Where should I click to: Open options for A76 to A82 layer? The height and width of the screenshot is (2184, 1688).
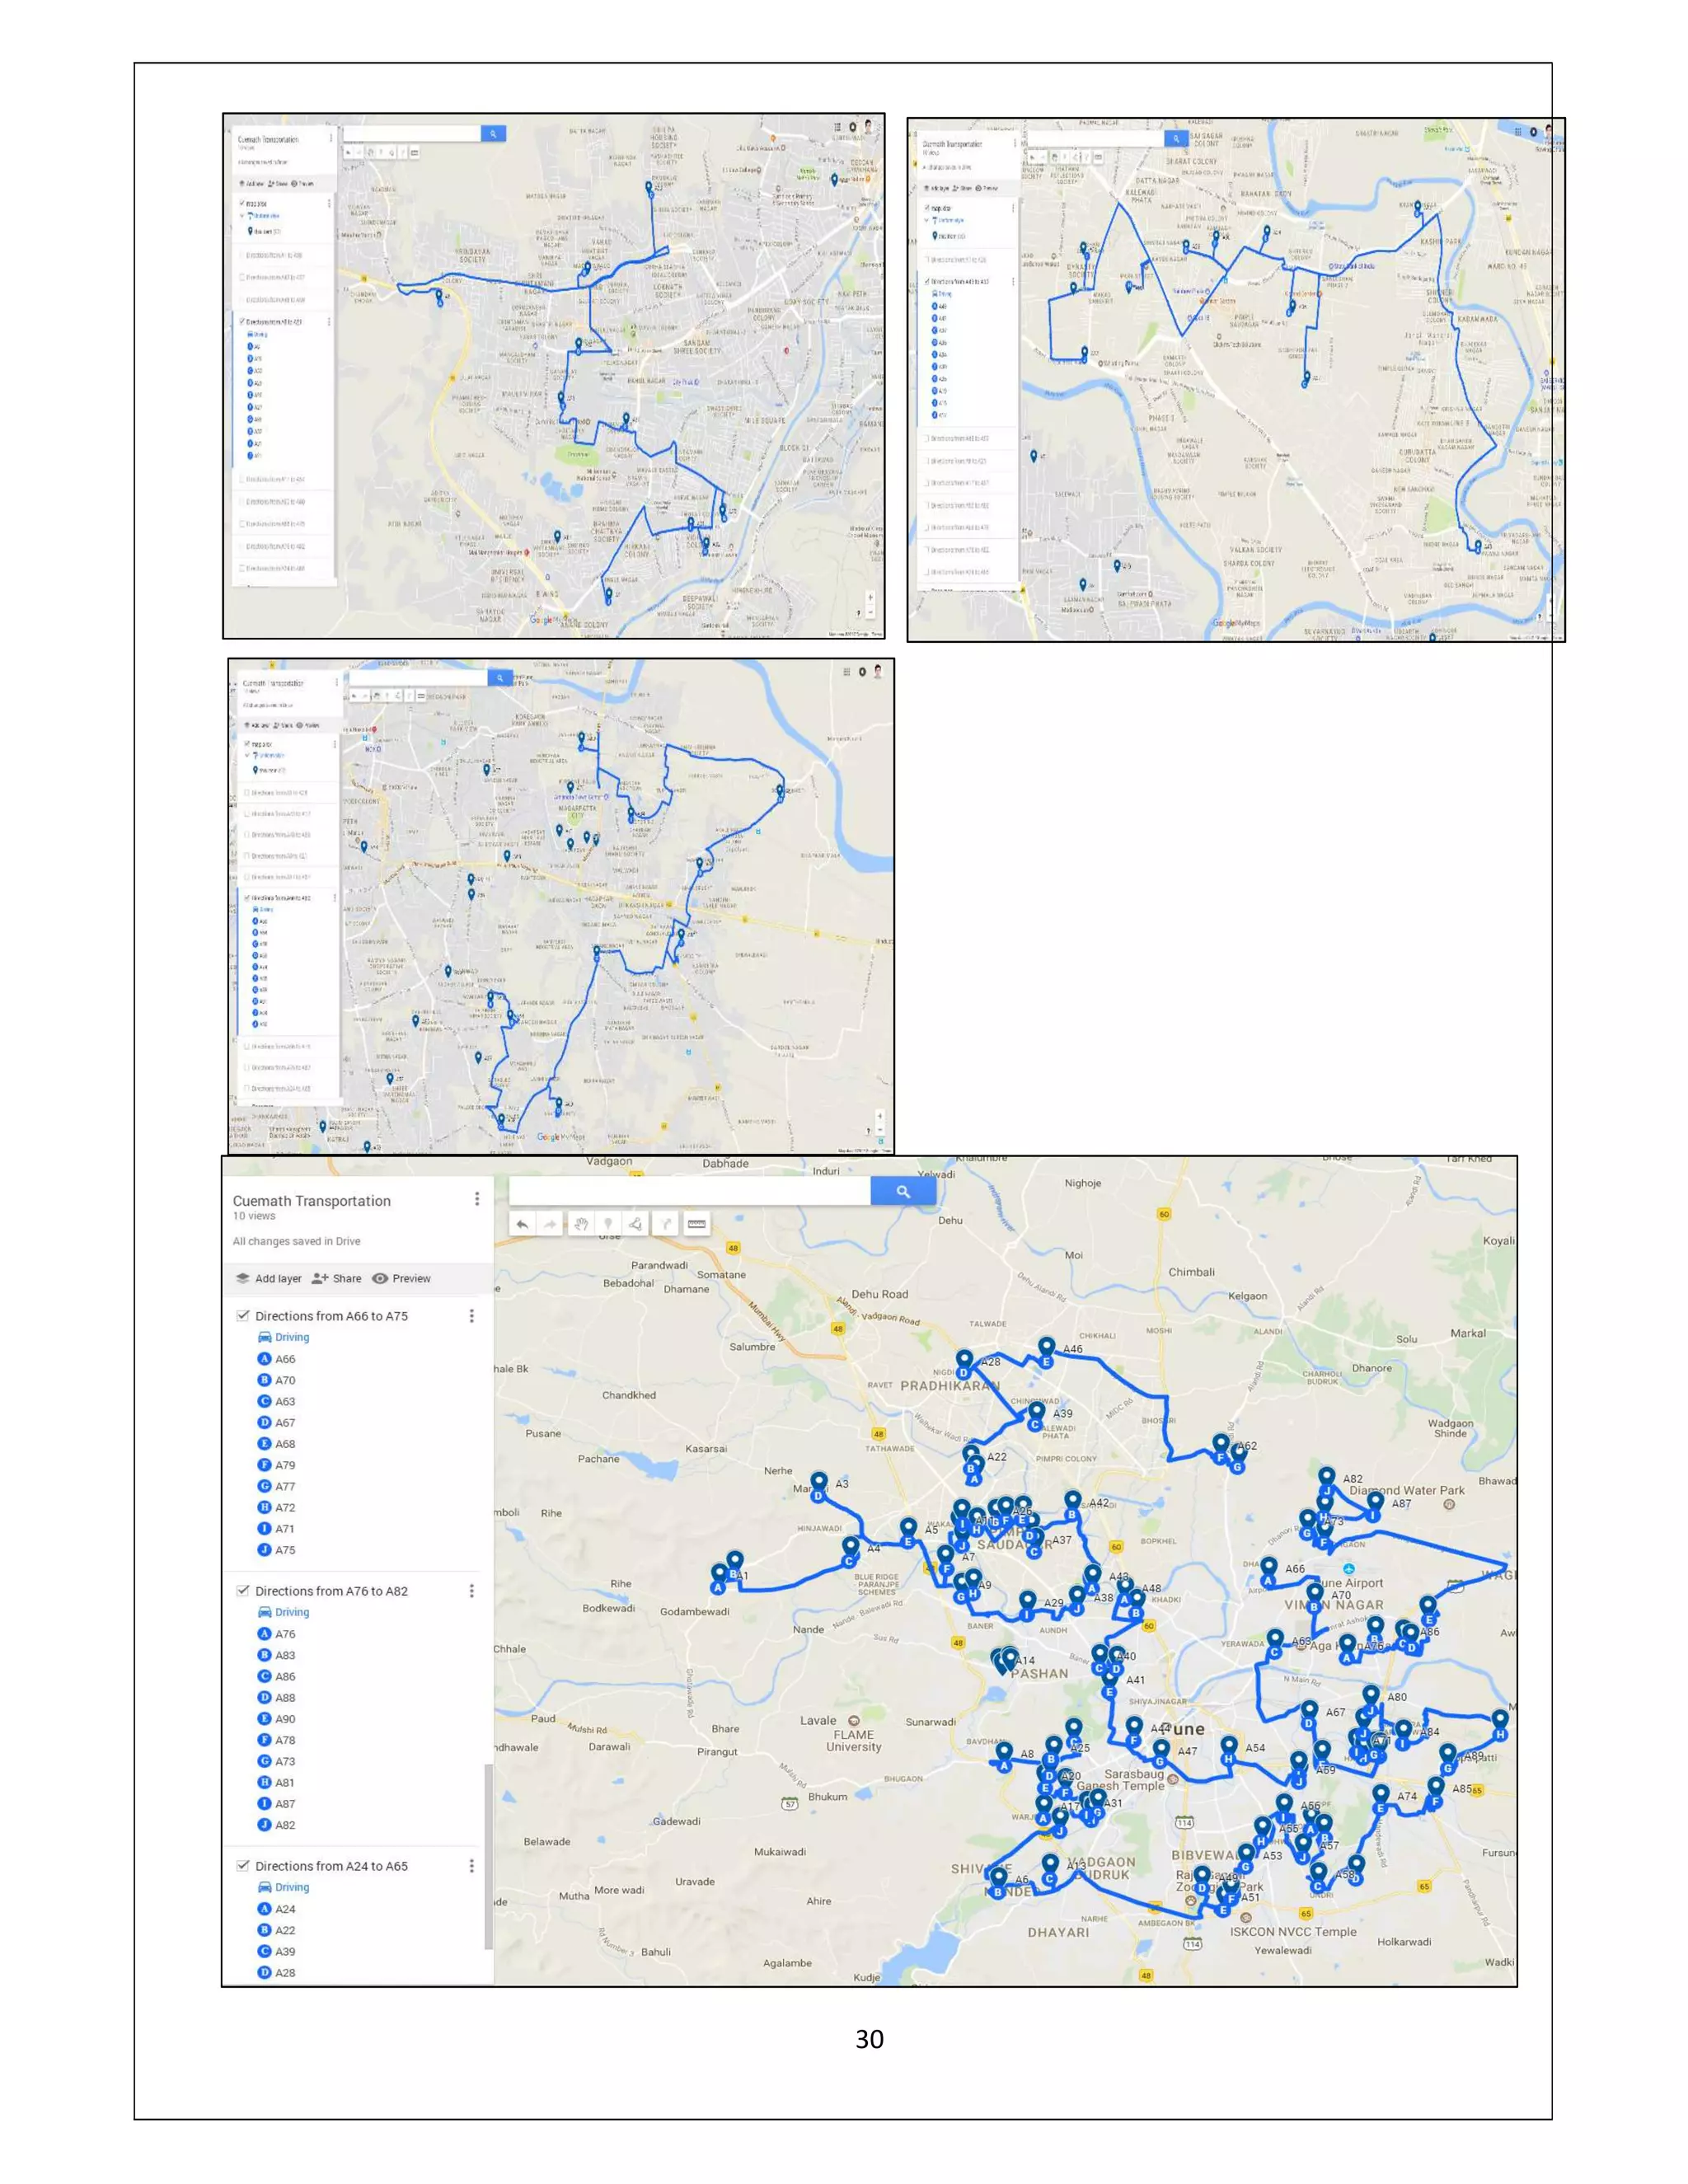(x=472, y=1591)
